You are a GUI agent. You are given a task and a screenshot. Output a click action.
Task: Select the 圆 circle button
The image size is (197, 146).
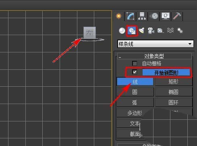135,92
